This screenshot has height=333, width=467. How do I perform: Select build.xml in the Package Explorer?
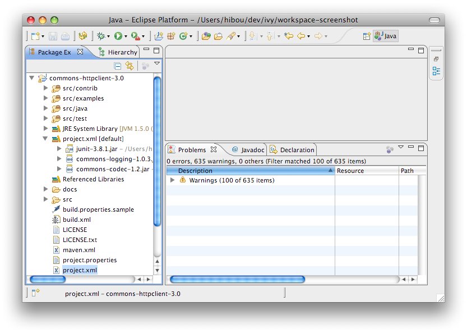coord(76,220)
